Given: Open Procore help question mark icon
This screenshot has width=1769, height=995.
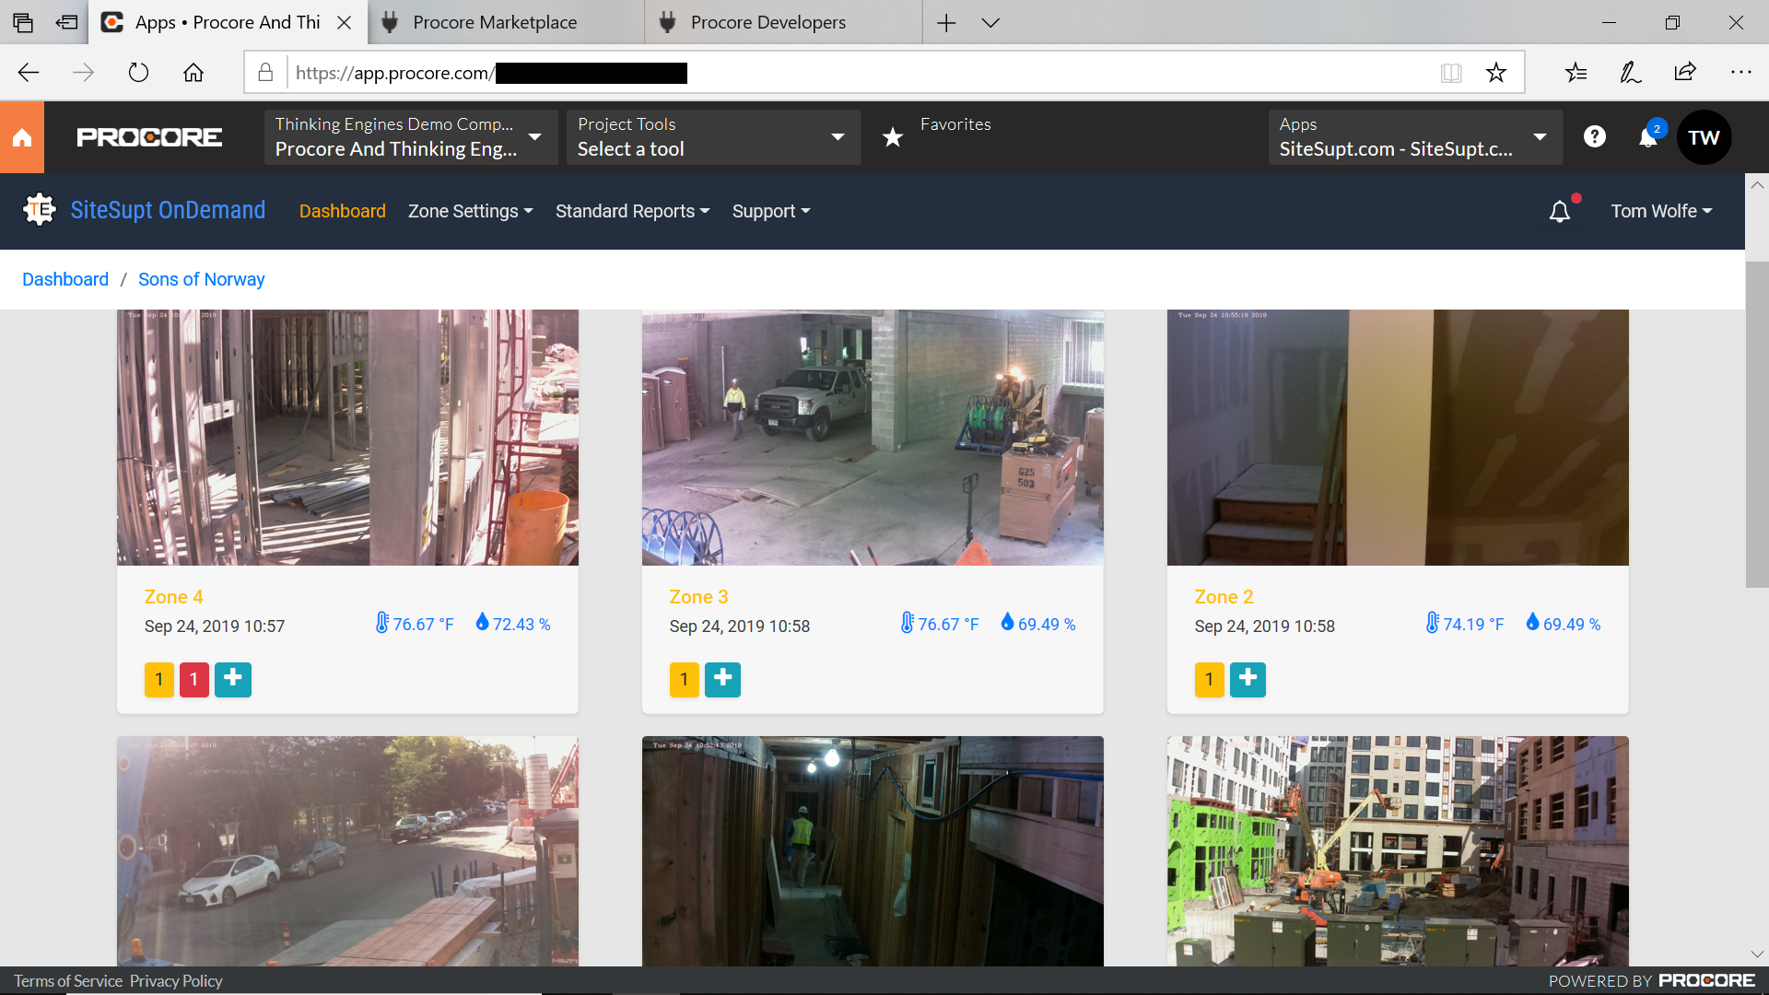Looking at the screenshot, I should (1595, 136).
